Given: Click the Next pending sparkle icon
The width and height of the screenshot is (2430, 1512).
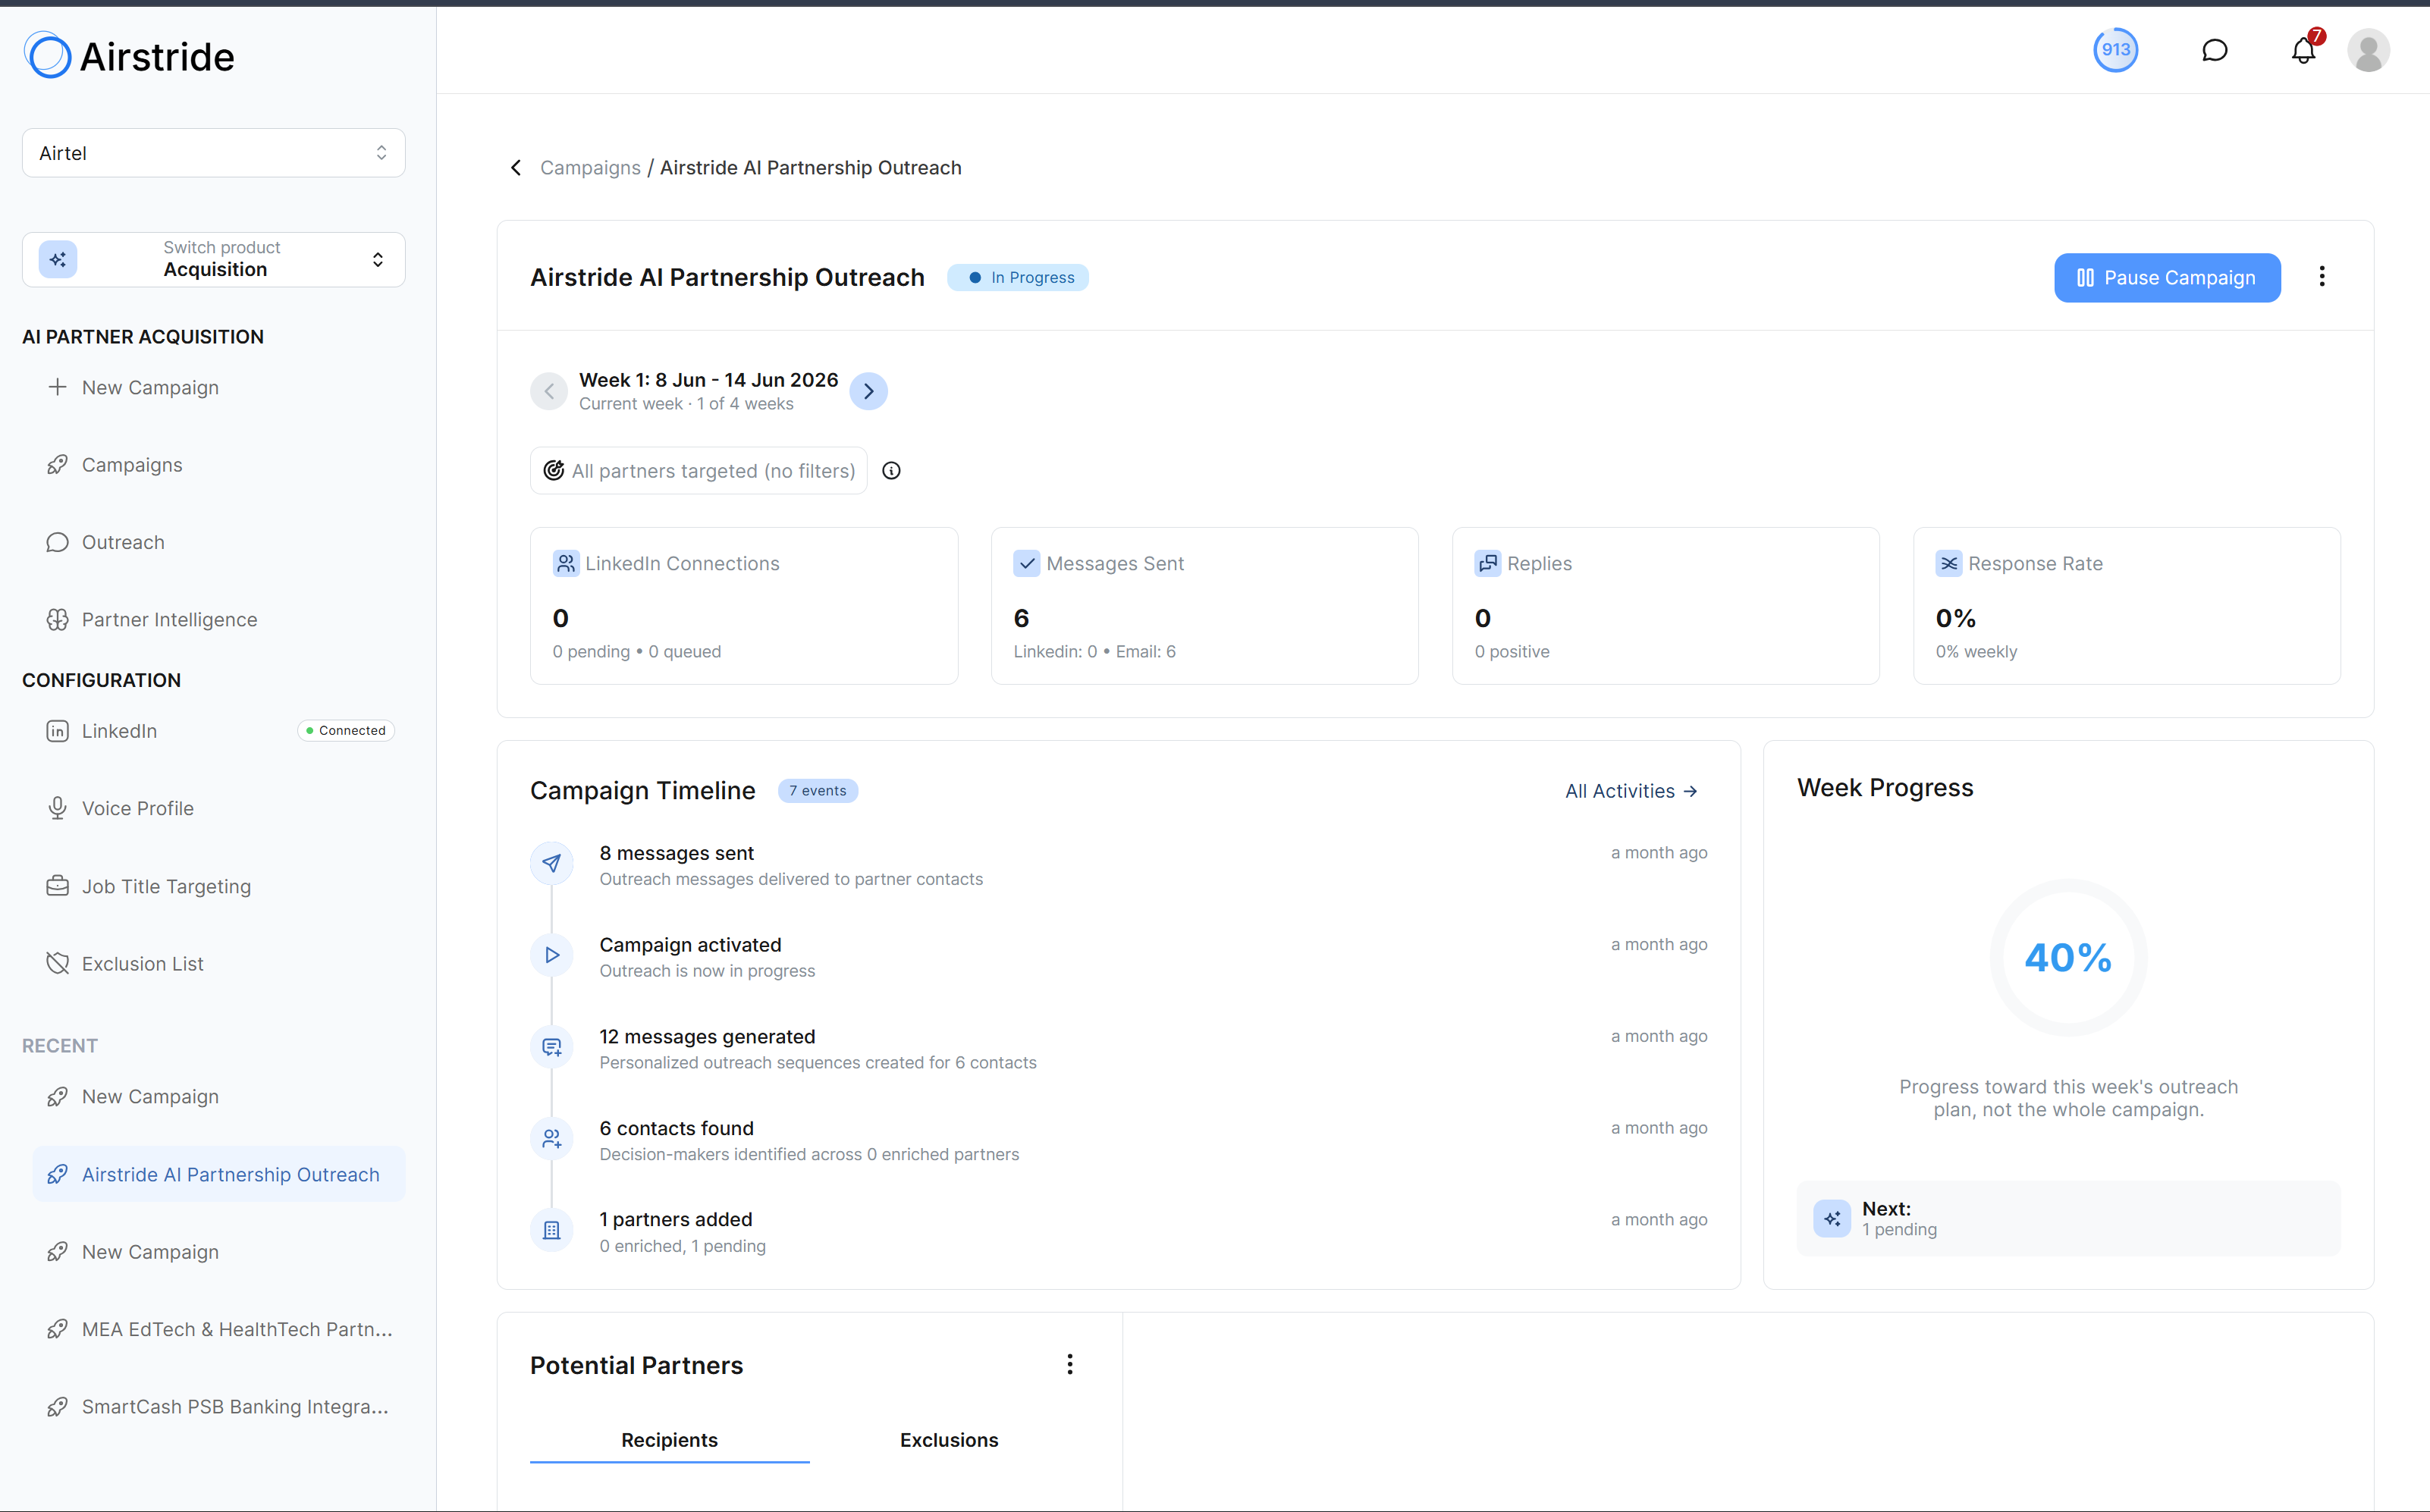Looking at the screenshot, I should click(1832, 1219).
